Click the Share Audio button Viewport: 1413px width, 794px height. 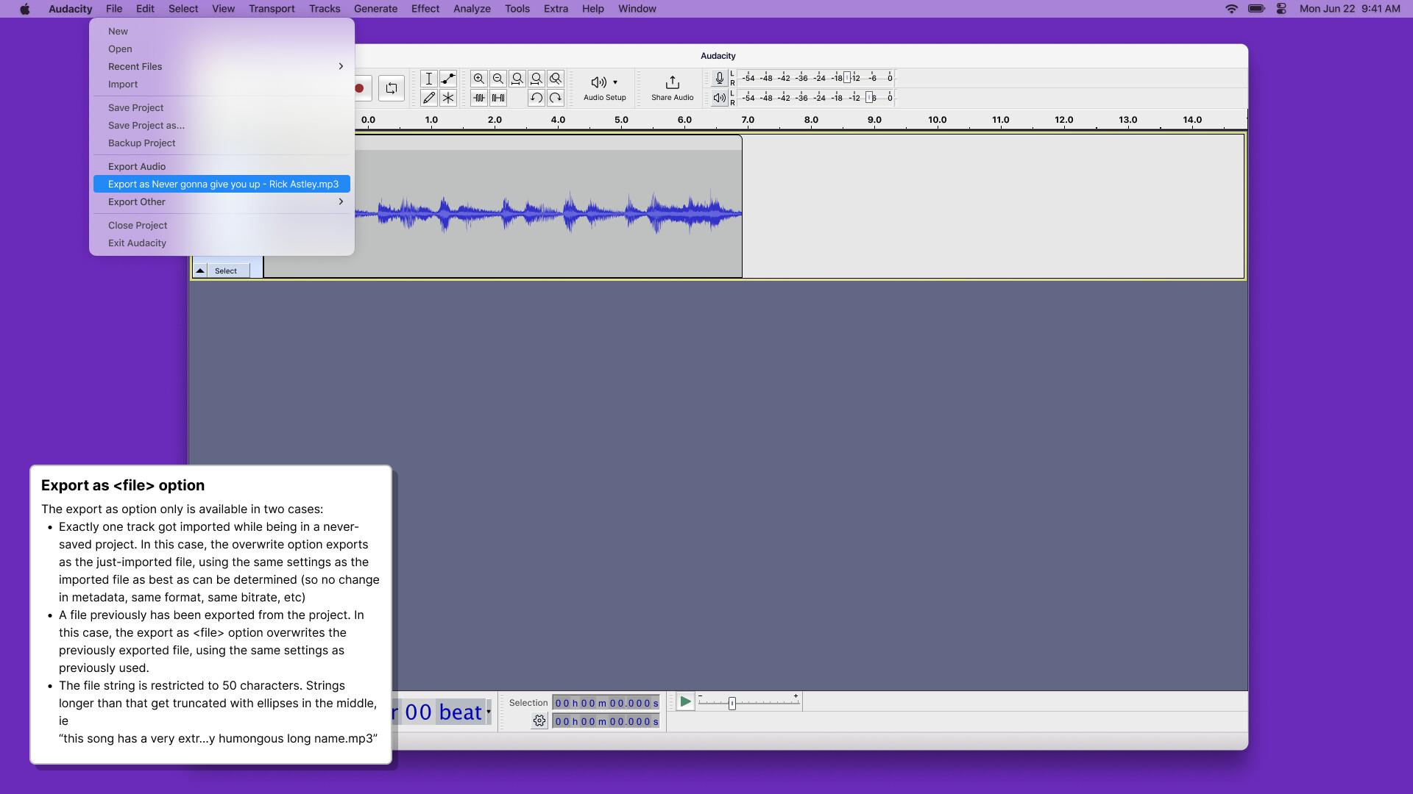(x=672, y=87)
